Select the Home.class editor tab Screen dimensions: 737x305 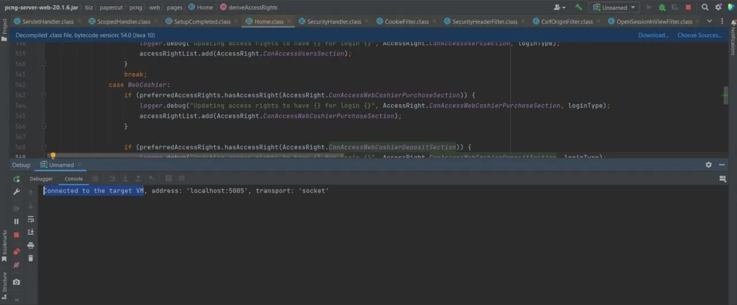click(269, 21)
